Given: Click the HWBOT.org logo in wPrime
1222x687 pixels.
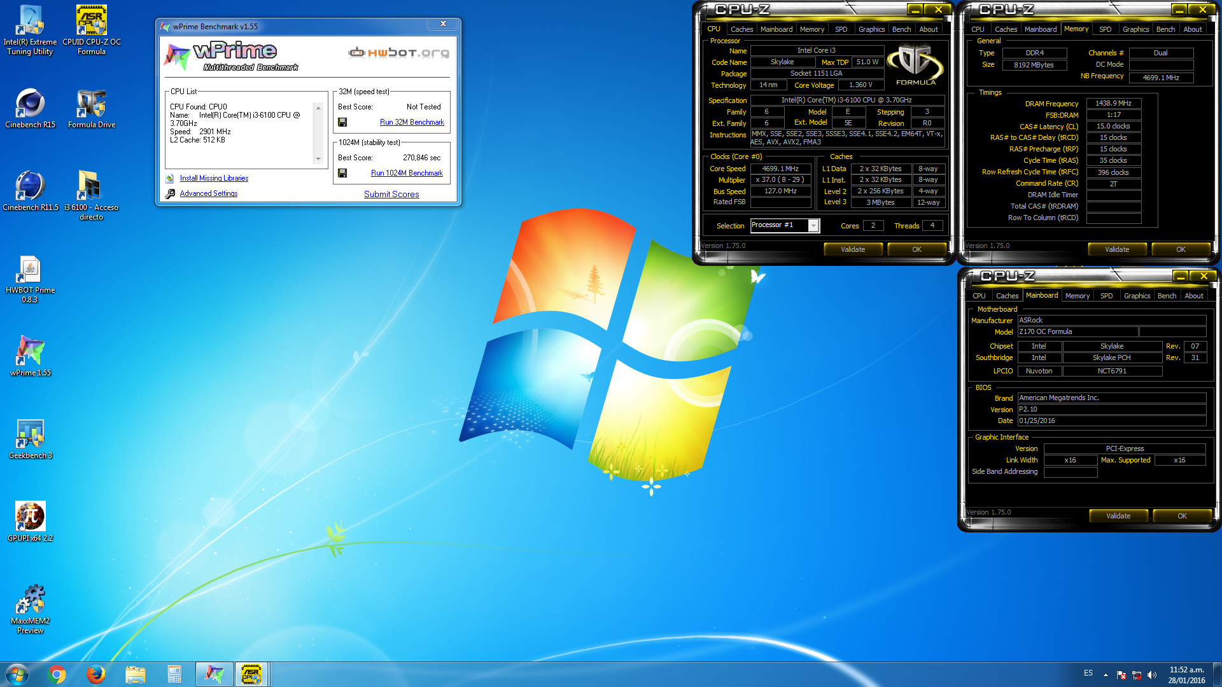Looking at the screenshot, I should 399,52.
